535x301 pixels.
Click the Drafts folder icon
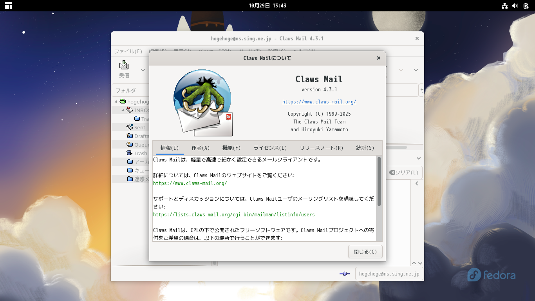(x=130, y=136)
